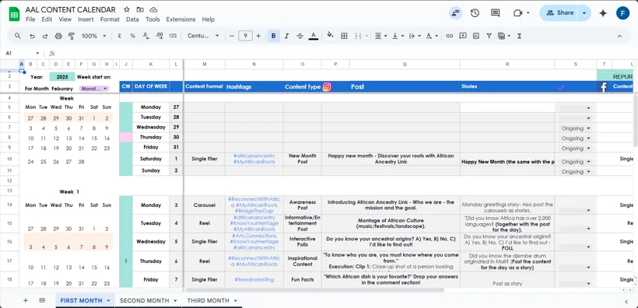Image resolution: width=638 pixels, height=308 pixels.
Task: Expand the Share button dropdown arrow
Action: (584, 13)
